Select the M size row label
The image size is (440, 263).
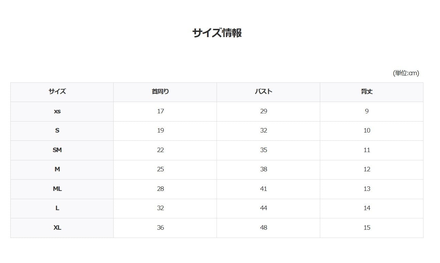tap(57, 169)
